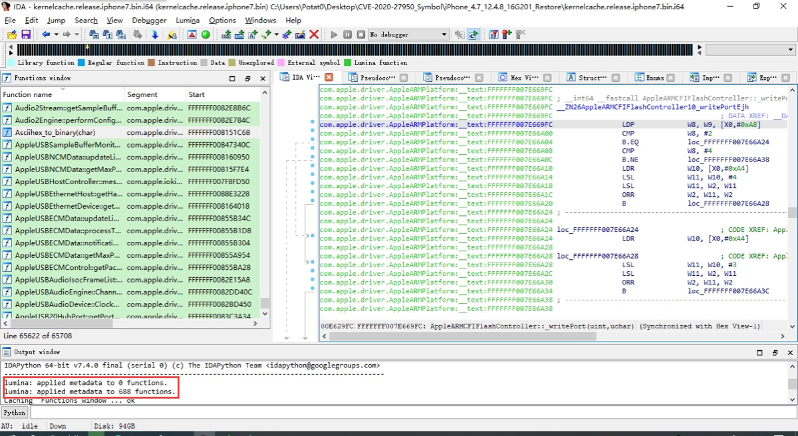
Task: Click the Library function color legend
Action: [x=41, y=62]
